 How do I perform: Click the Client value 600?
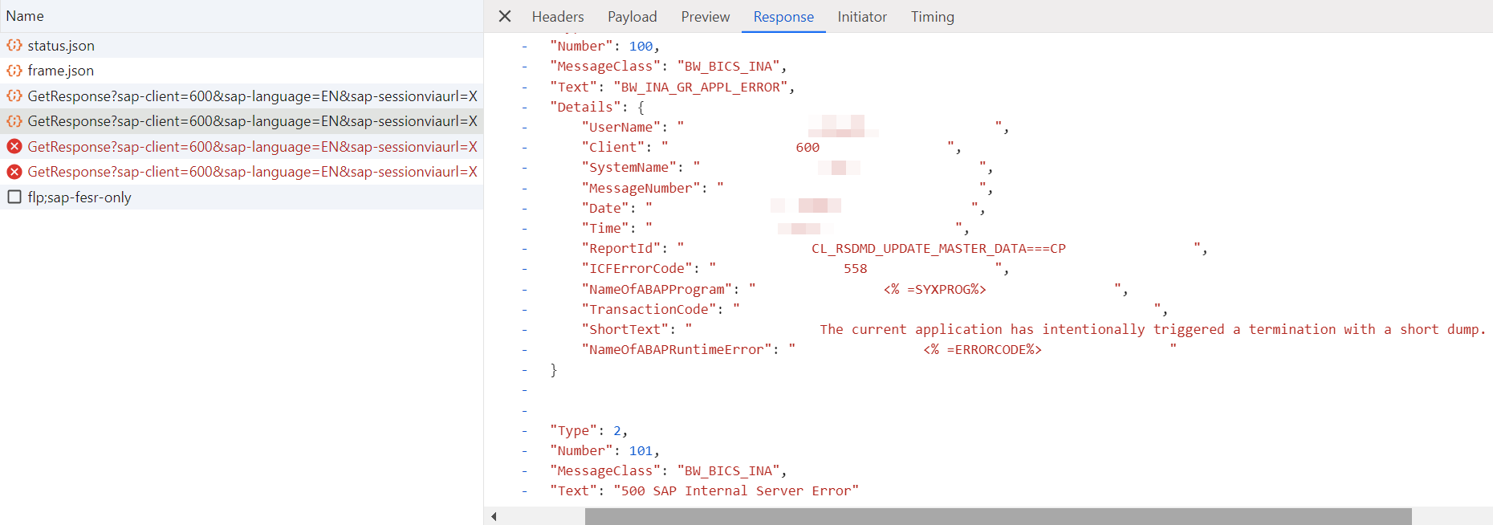(x=808, y=148)
